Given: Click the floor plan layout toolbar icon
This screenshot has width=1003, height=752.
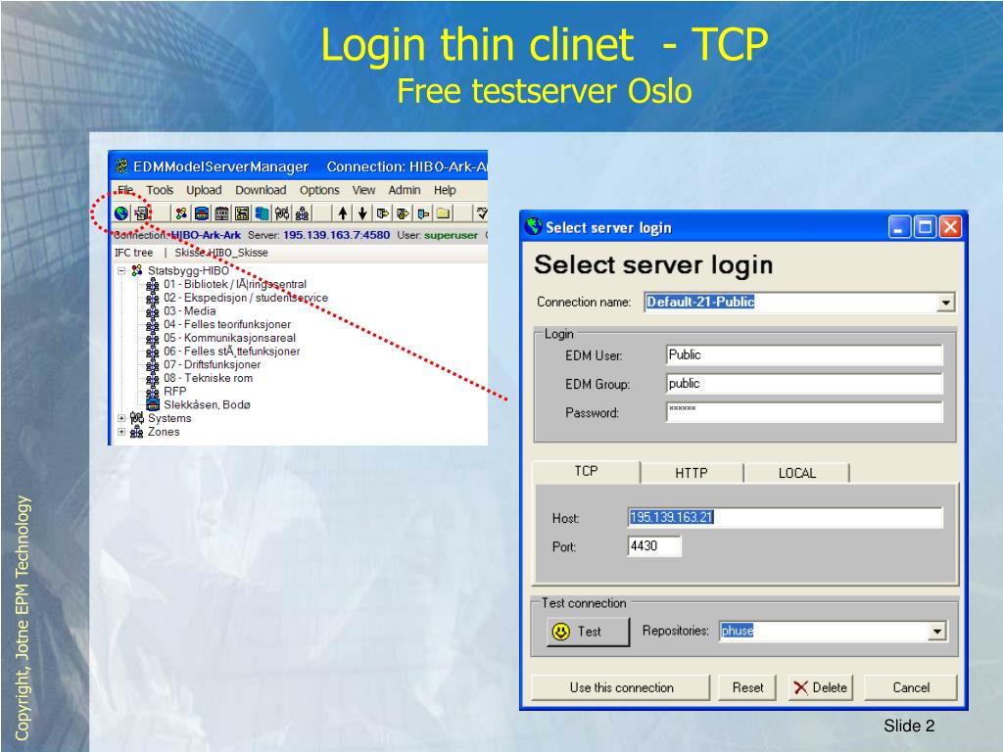Looking at the screenshot, I should click(x=242, y=212).
